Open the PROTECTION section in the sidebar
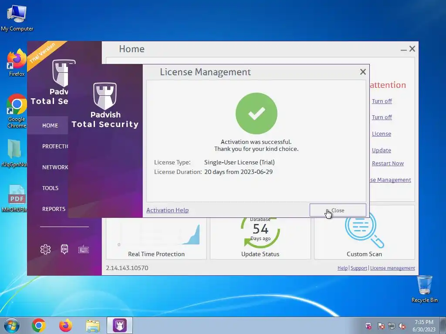 pos(55,146)
